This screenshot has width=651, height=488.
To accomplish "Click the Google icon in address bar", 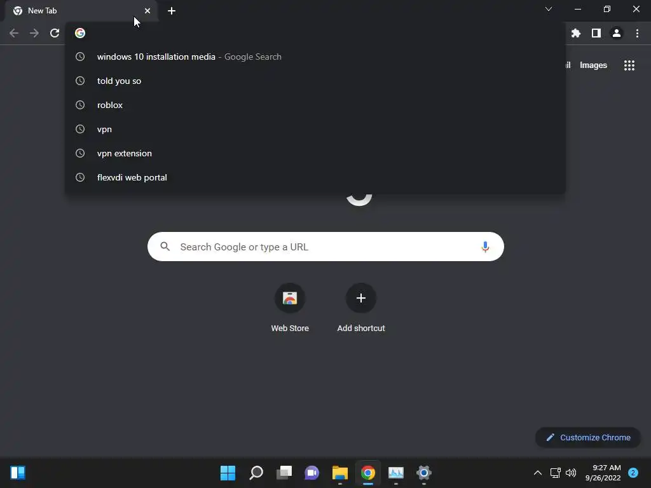I will pyautogui.click(x=80, y=33).
